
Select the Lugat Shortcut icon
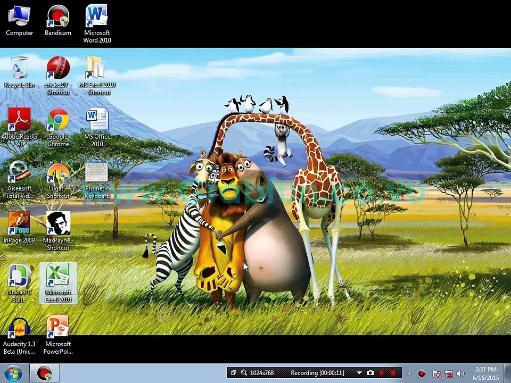(x=57, y=180)
